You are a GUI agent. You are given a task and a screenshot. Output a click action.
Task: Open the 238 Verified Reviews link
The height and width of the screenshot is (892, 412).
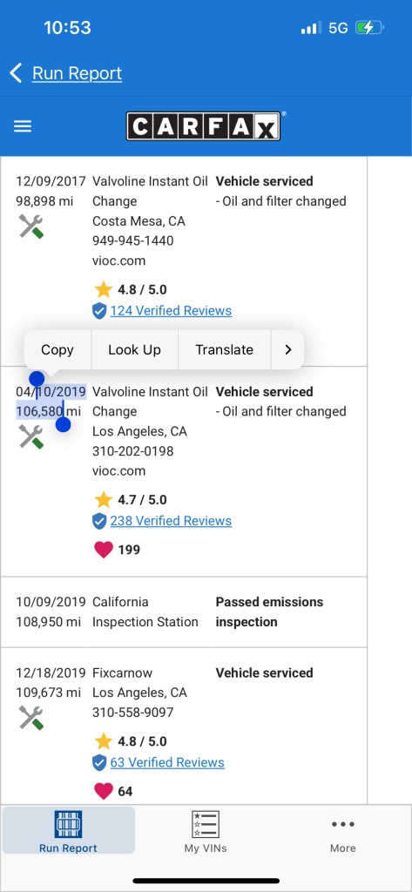(171, 521)
